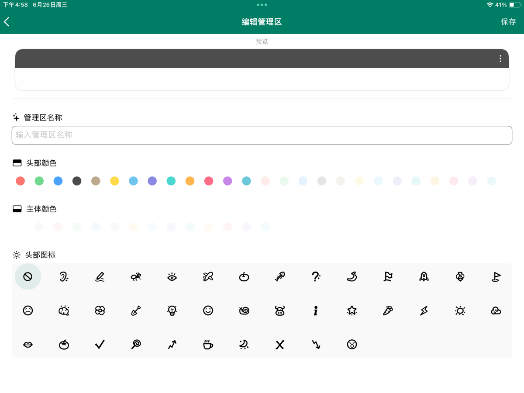Viewport: 524px width, 393px height.
Task: Select the tan header color
Action: pos(96,181)
